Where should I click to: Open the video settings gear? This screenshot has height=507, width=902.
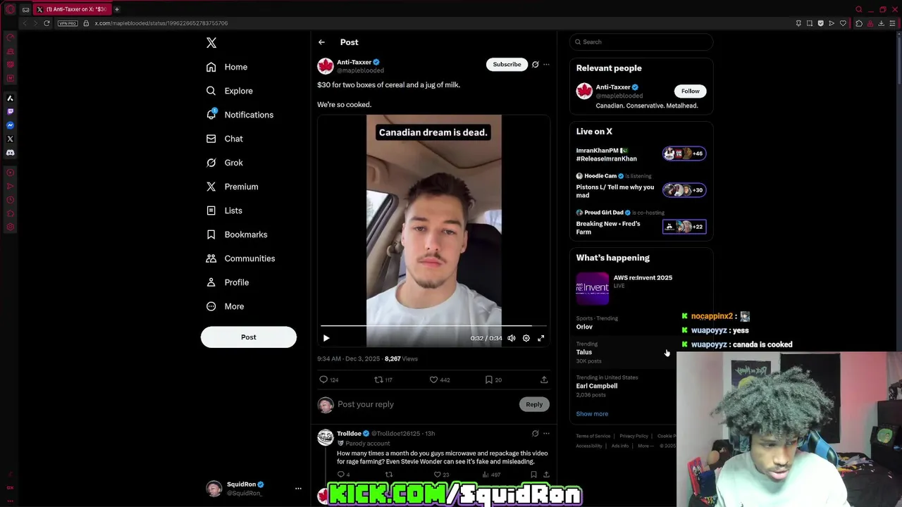pos(526,338)
